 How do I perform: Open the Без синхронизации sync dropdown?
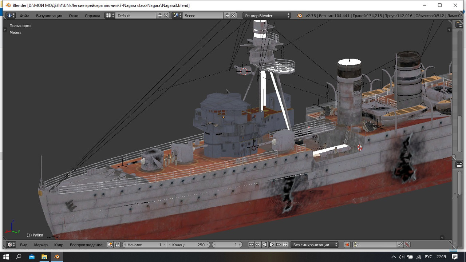point(315,245)
